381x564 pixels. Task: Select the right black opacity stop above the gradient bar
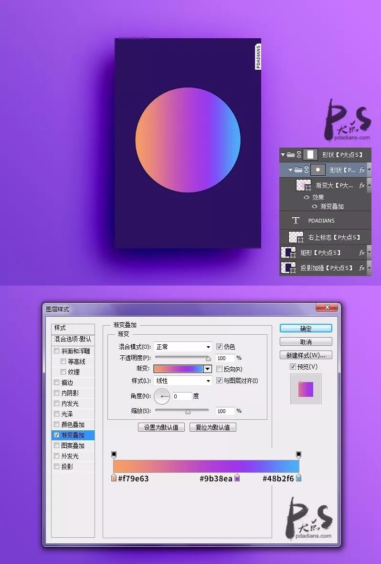[x=298, y=455]
